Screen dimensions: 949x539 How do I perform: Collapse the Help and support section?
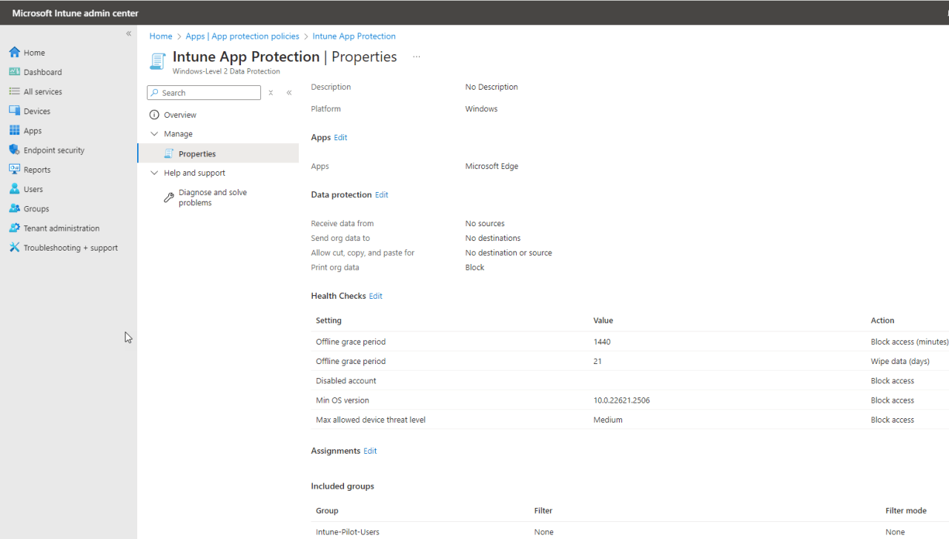(153, 172)
